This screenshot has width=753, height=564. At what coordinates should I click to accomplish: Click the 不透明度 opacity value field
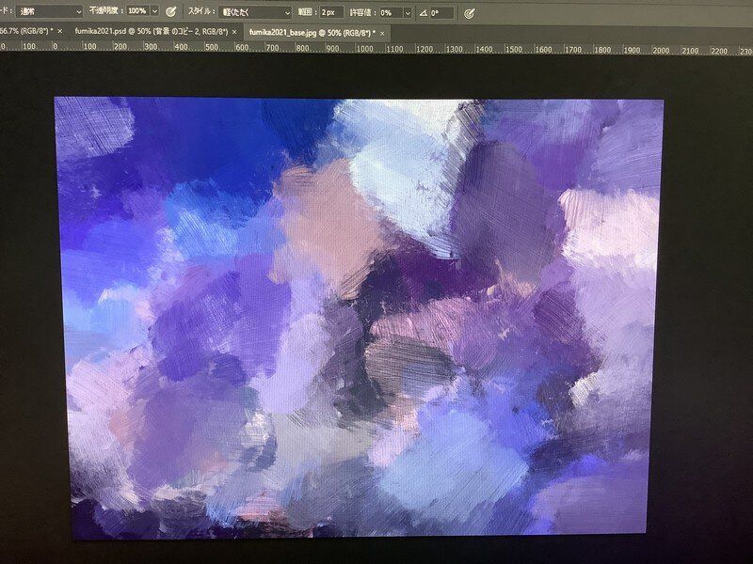[x=136, y=12]
